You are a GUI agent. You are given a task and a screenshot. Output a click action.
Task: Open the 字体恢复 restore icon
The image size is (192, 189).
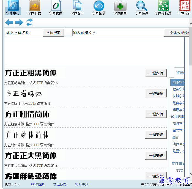pyautogui.click(x=98, y=8)
